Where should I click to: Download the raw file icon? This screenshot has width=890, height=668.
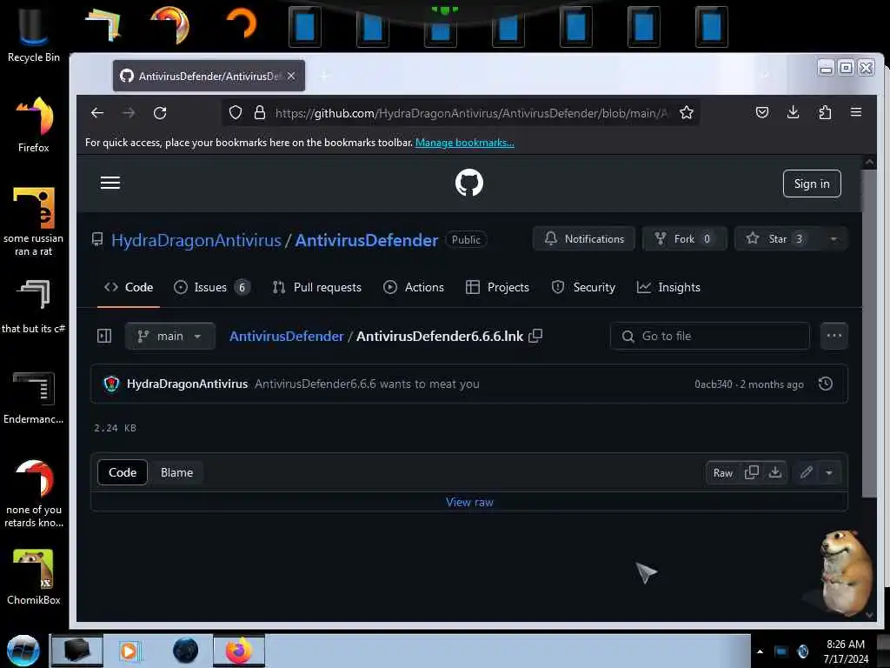tap(774, 472)
